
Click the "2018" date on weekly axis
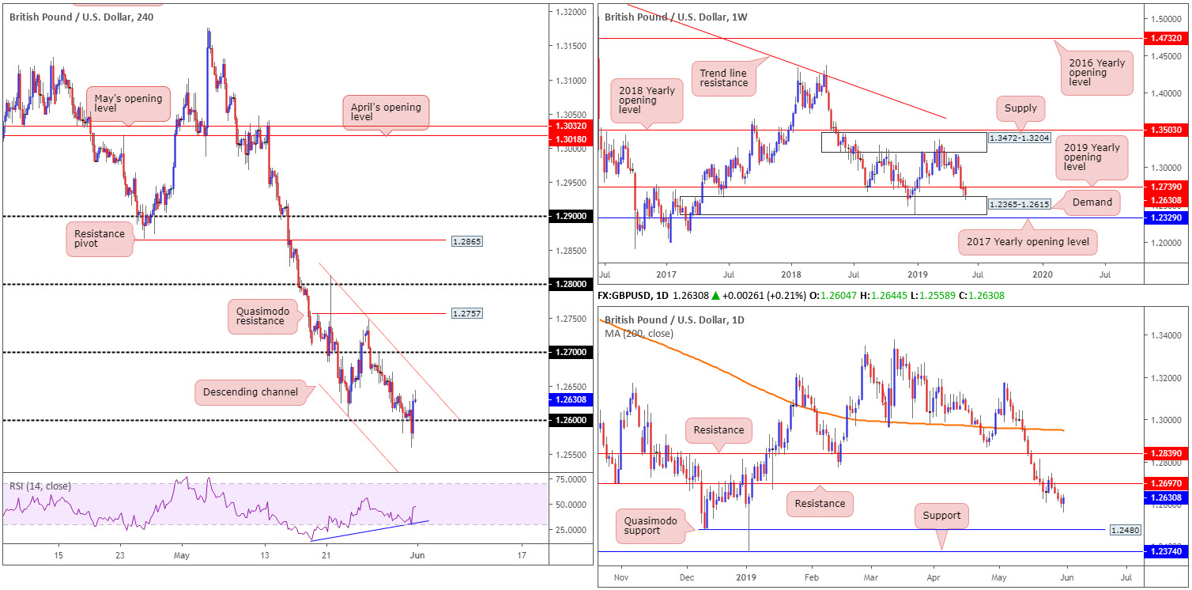[791, 274]
